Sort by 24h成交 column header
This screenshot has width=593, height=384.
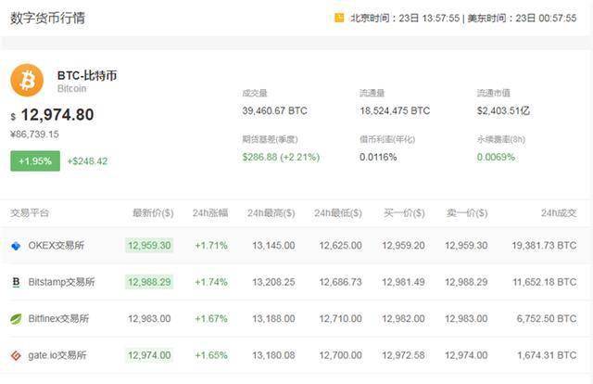559,212
